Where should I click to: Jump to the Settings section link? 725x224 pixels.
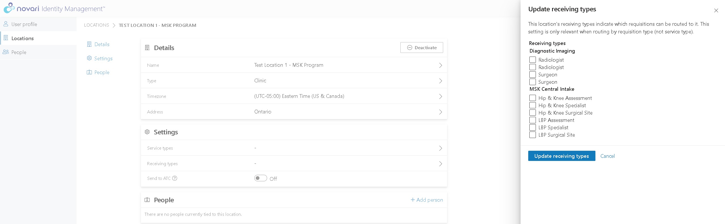(x=100, y=58)
